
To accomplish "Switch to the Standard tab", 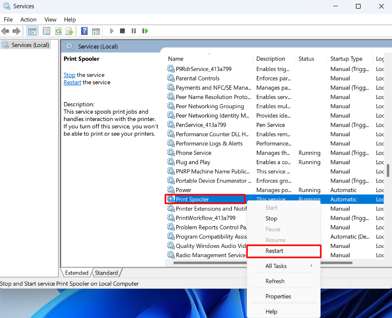I will tap(106, 273).
